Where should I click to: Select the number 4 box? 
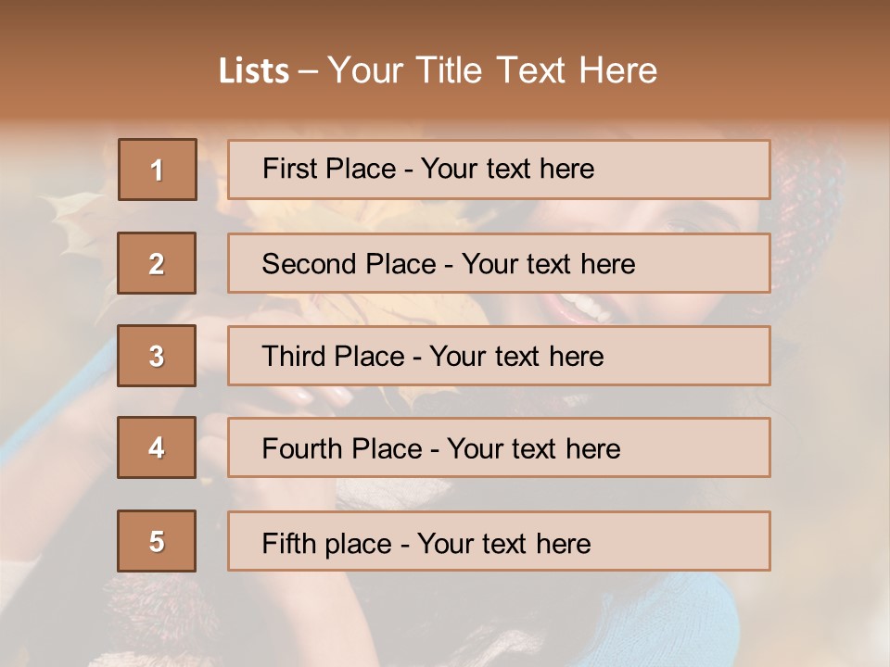157,447
